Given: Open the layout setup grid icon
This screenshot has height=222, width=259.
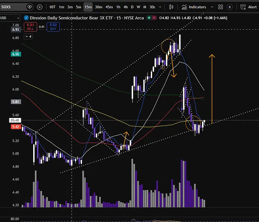Looking at the screenshot, I should point(220,7).
